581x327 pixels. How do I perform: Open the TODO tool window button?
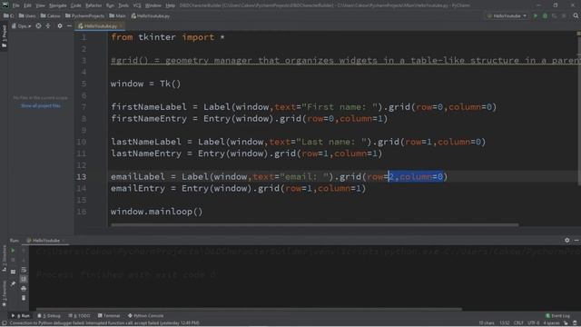79,316
